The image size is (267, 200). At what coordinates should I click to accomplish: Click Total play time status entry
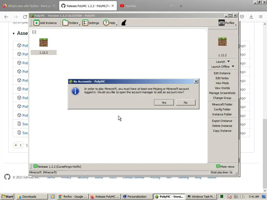click(222, 172)
